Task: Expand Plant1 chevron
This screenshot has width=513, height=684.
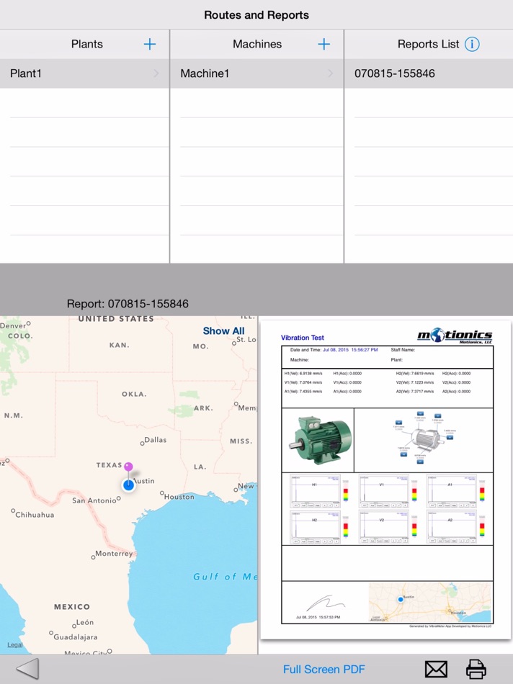Action: 156,73
